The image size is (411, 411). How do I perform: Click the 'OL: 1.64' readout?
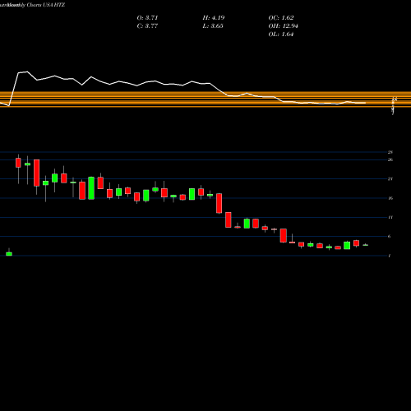(281, 35)
